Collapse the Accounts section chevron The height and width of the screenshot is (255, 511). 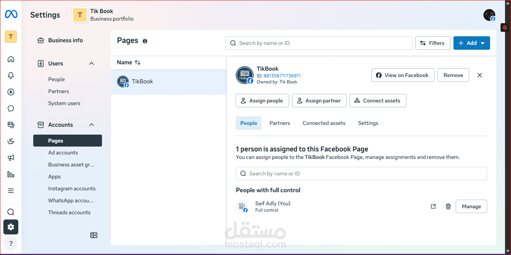[x=92, y=125]
